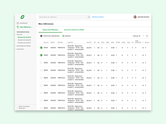Click the tag icon beside Mes références

(x=18, y=27)
